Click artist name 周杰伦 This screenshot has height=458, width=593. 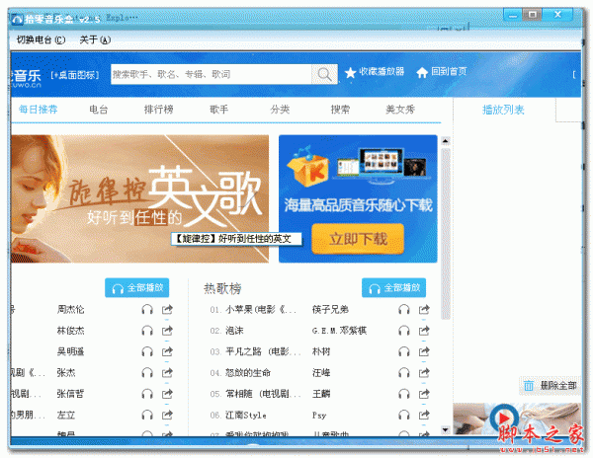coord(71,310)
